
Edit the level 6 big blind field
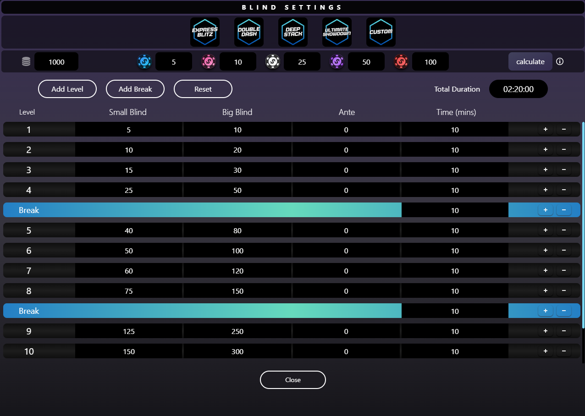point(237,251)
